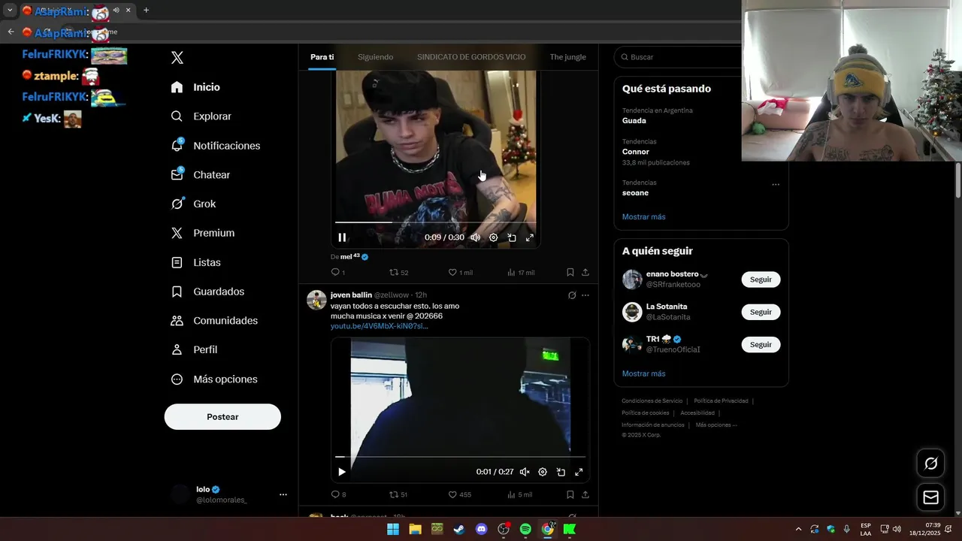Show hidden system tray icons
The image size is (962, 541).
pyautogui.click(x=798, y=529)
